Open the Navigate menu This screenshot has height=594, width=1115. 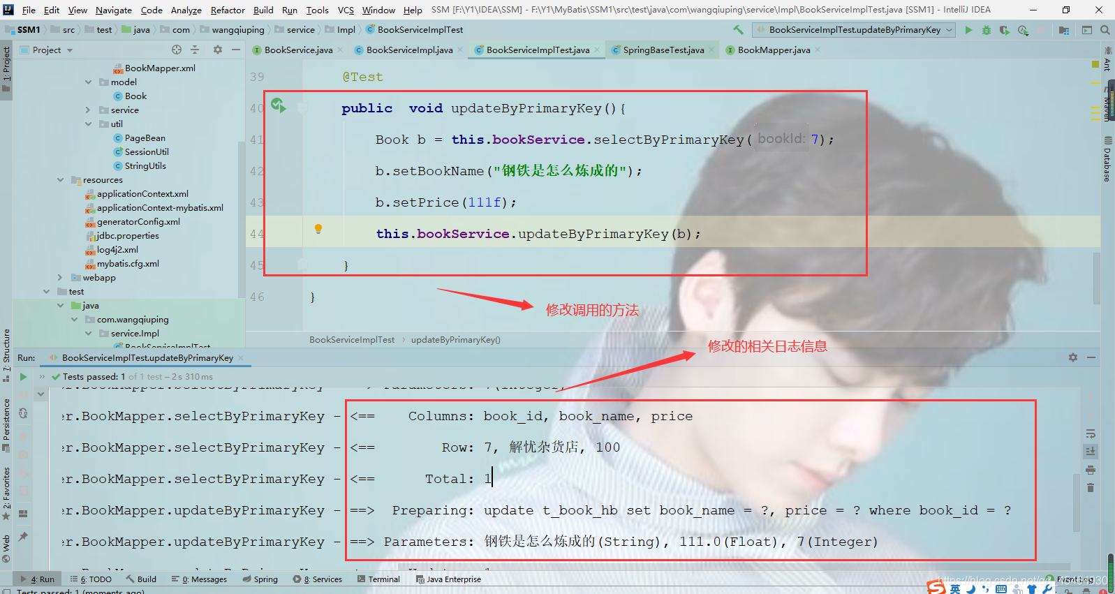coord(114,10)
